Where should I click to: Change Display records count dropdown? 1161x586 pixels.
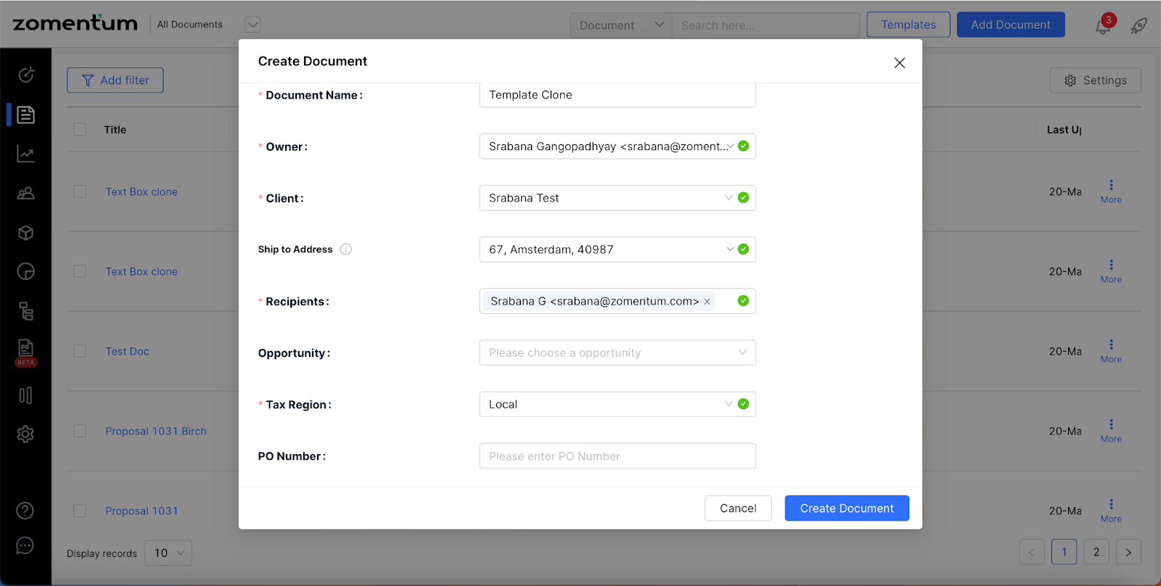point(168,553)
